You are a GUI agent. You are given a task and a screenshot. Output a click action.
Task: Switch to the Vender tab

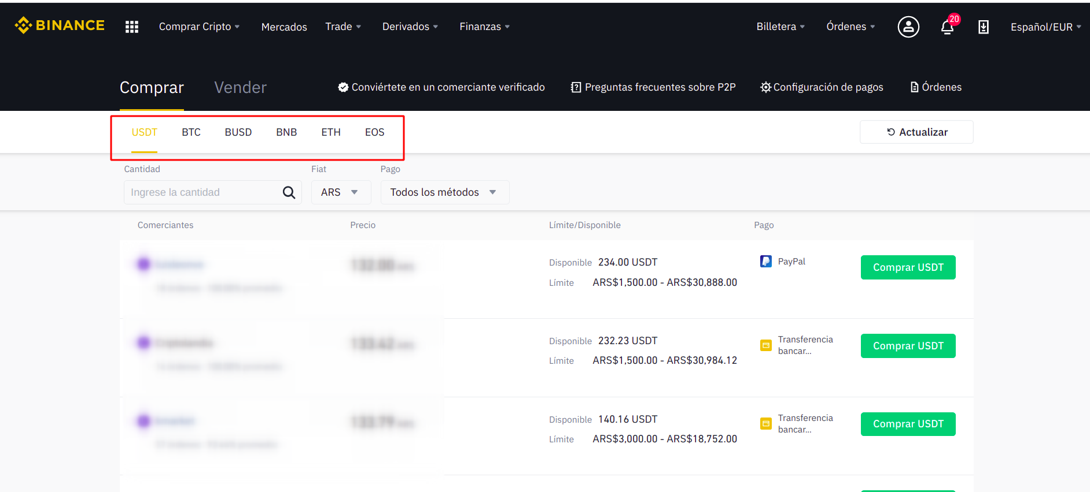point(240,88)
